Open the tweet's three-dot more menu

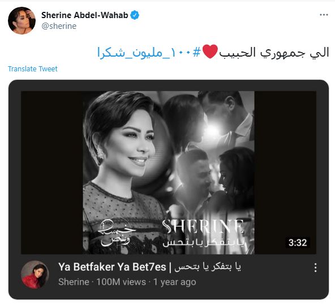324,15
